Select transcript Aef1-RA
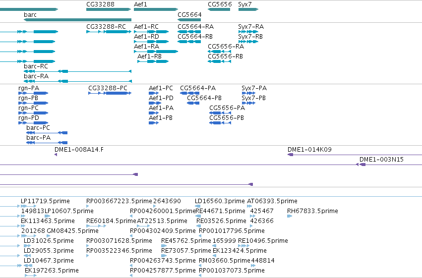The height and width of the screenshot is (278, 422). [x=146, y=47]
